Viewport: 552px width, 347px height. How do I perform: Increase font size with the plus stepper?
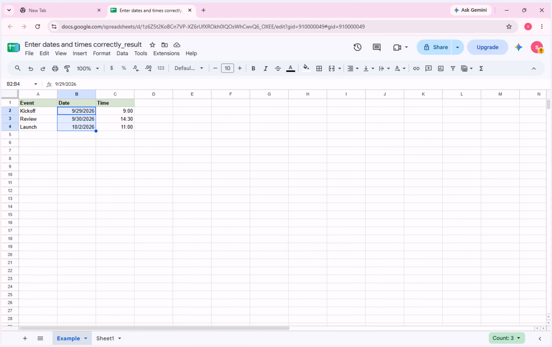point(240,68)
